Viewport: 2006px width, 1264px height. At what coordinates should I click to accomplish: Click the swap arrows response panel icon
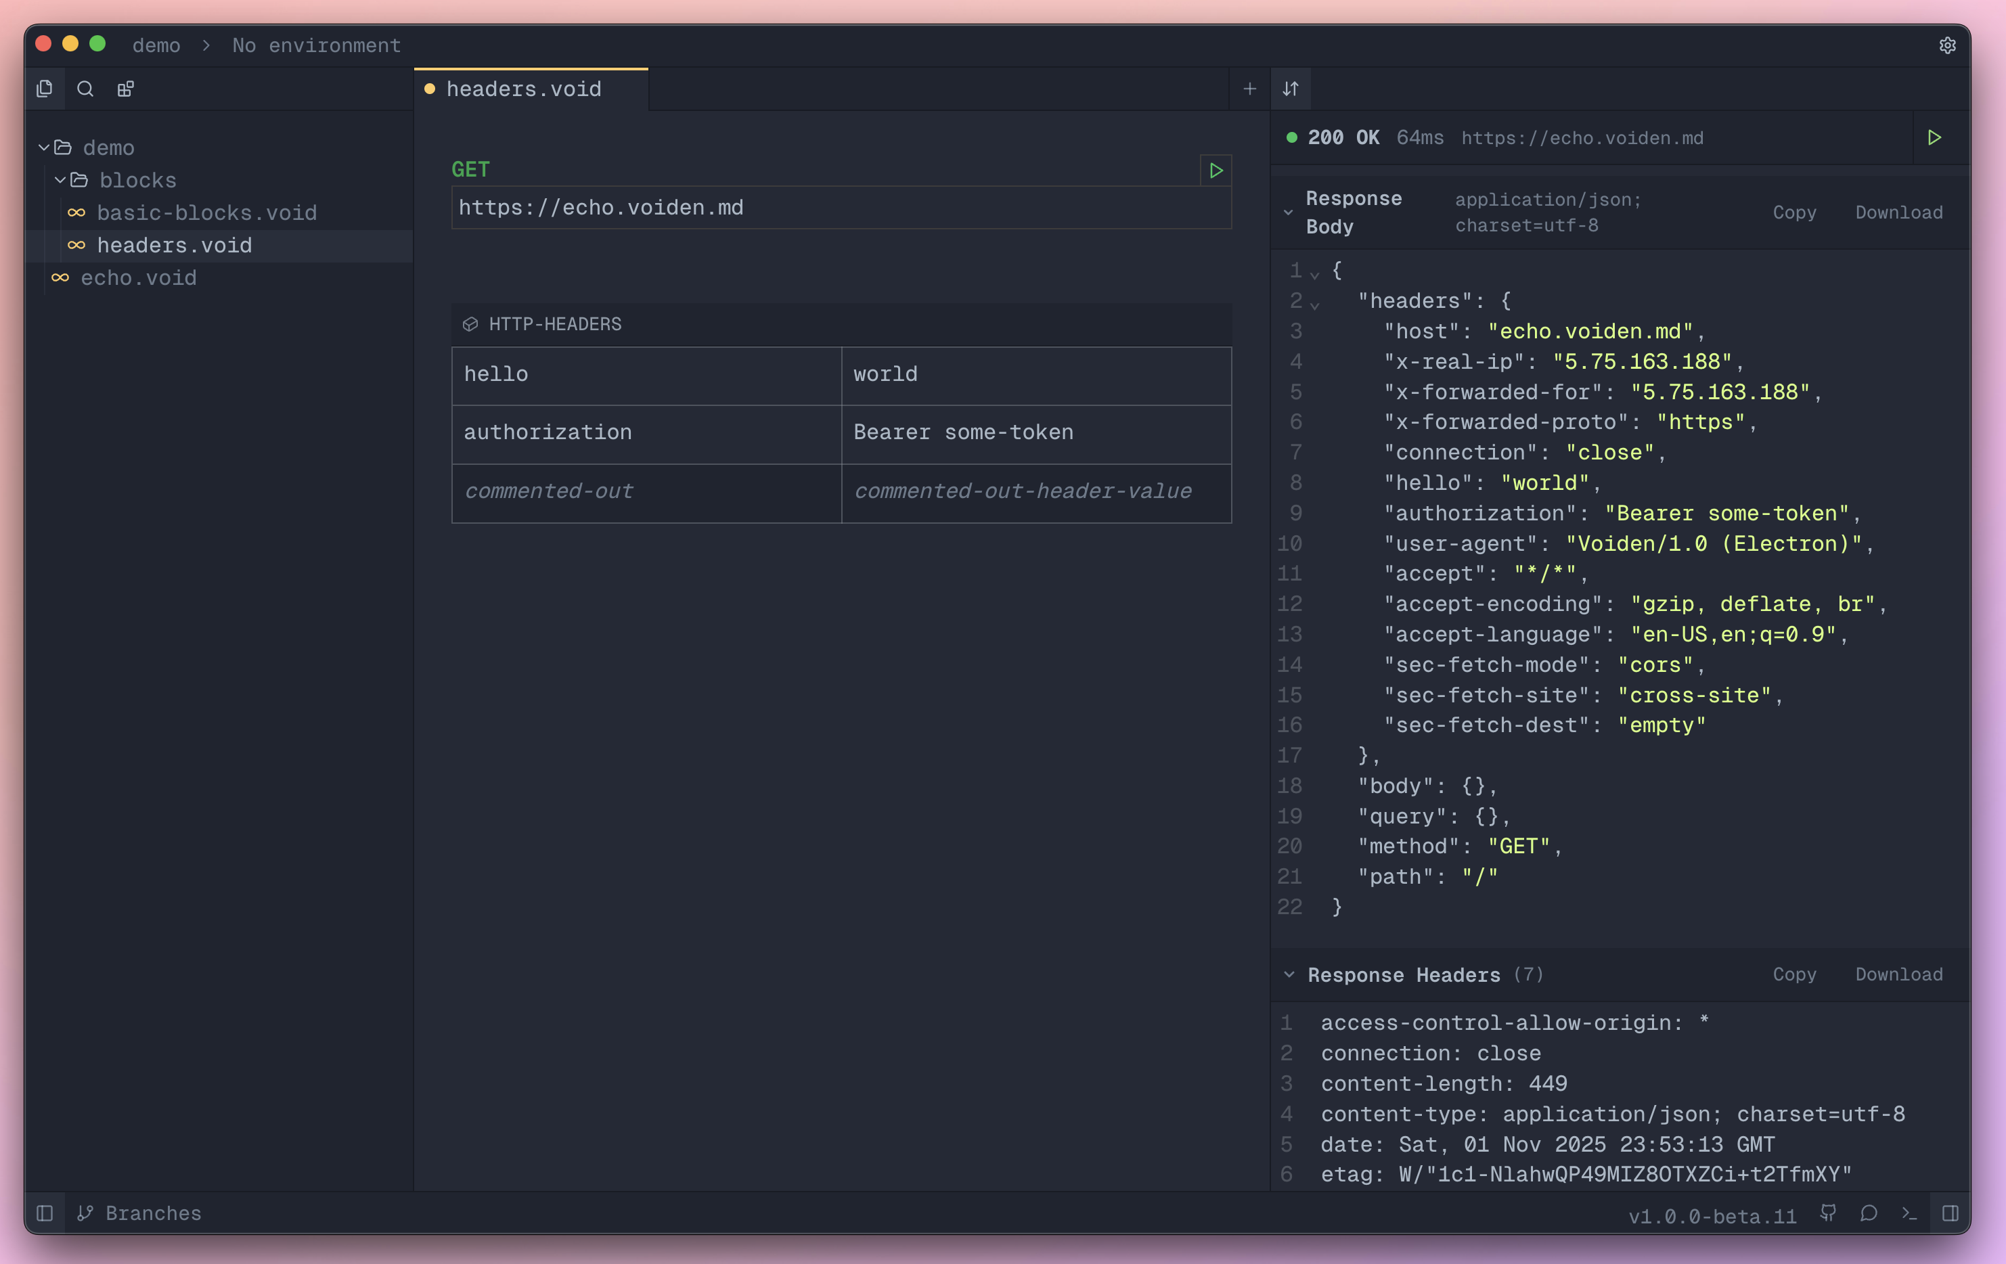coord(1291,89)
